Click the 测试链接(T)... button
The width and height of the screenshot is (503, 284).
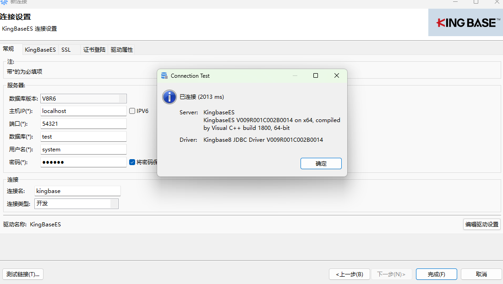pyautogui.click(x=23, y=274)
